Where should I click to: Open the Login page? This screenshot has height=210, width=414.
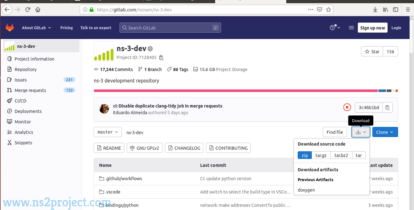(396, 28)
